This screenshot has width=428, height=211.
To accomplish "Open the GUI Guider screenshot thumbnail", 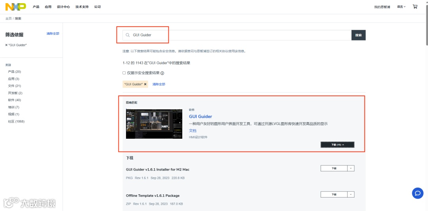I will pyautogui.click(x=154, y=124).
